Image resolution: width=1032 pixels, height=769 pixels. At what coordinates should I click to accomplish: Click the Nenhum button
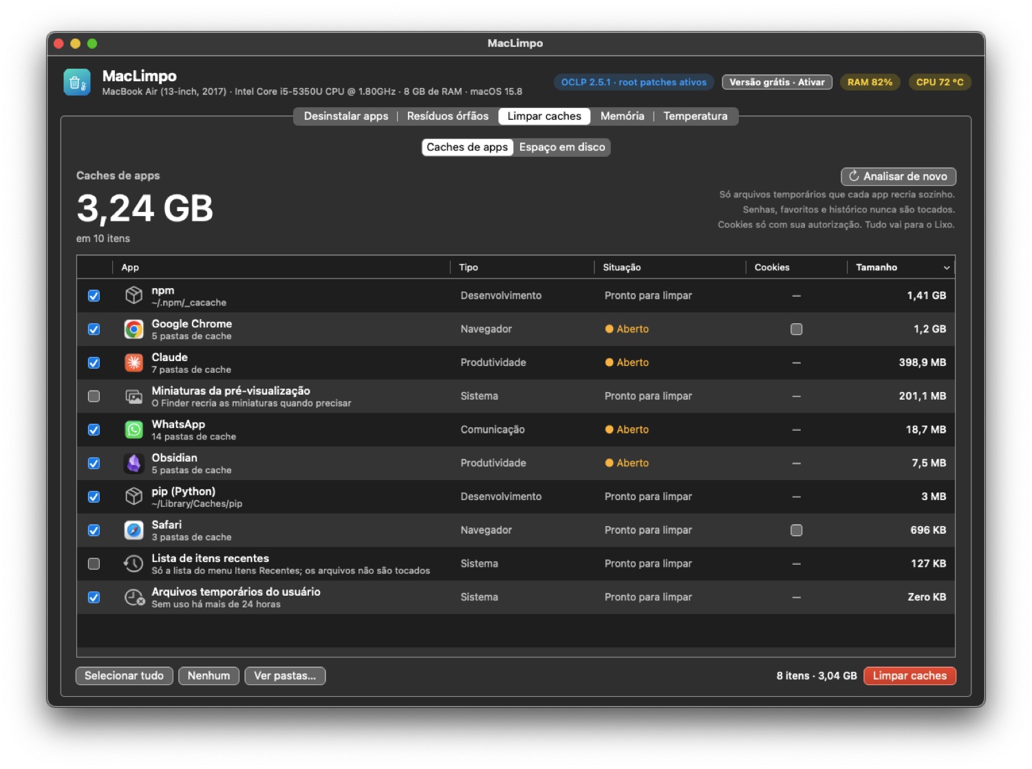coord(208,676)
